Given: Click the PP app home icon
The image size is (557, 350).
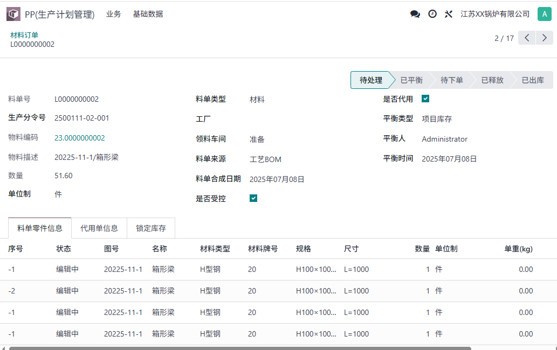Looking at the screenshot, I should click(x=13, y=15).
